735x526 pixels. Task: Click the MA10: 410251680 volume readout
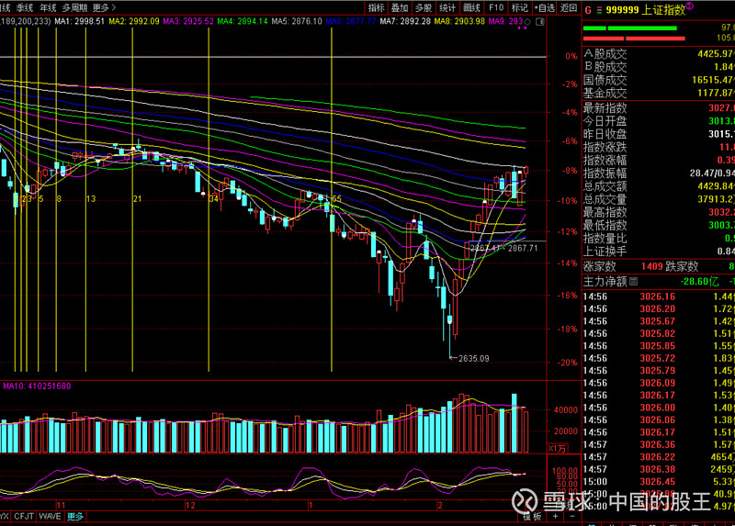(37, 386)
